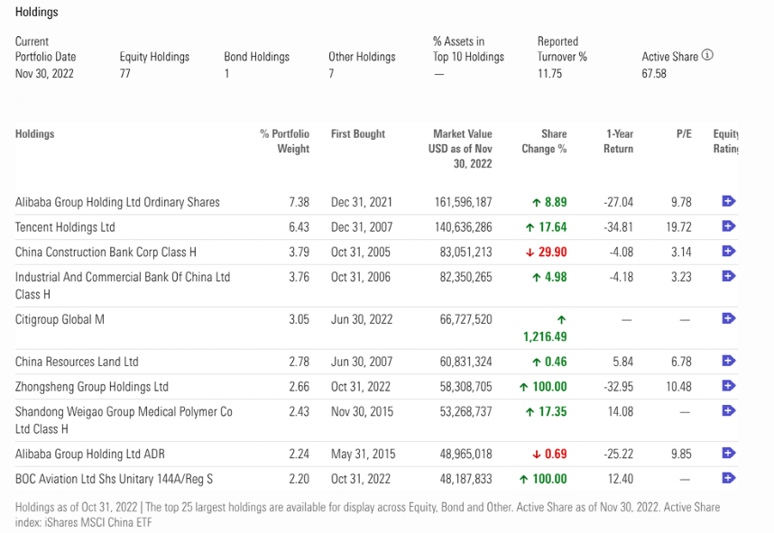Open equity rating icon for Citigroup Global M

tap(729, 318)
